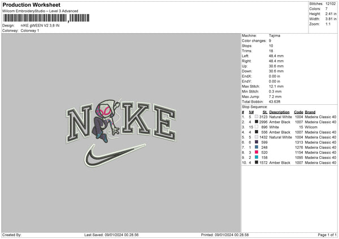This screenshot has height=239, width=339.
Task: Click the Machine value Tajima
Action: (275, 36)
